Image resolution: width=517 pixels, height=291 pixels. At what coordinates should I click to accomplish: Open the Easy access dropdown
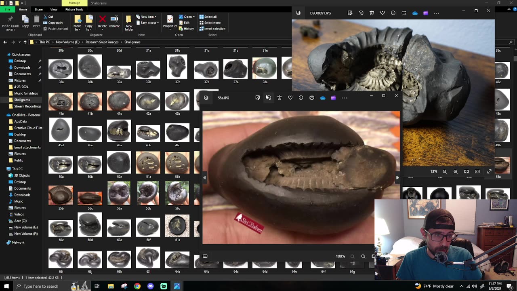[147, 23]
